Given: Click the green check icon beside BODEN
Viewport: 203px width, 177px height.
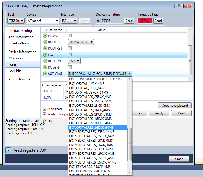Looking at the screenshot, I should pos(45,67).
